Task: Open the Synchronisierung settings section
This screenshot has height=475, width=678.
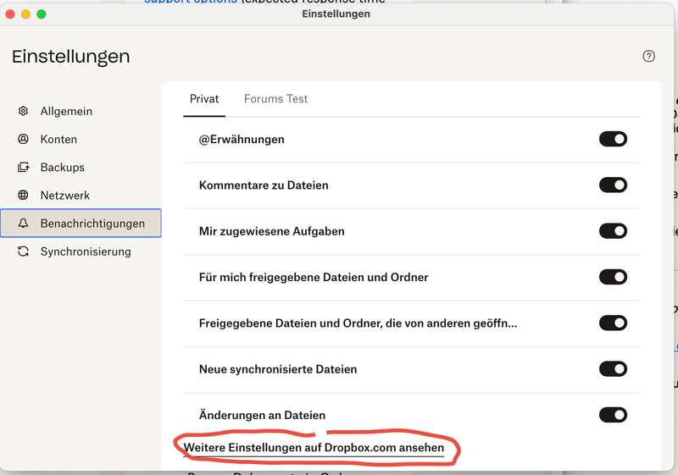Action: (85, 251)
